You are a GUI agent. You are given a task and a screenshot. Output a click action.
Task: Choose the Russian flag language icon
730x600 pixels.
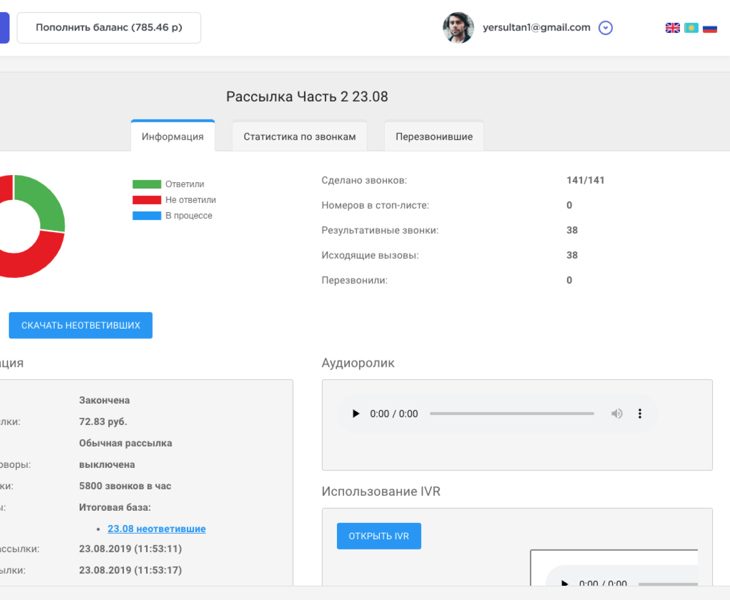pyautogui.click(x=710, y=28)
